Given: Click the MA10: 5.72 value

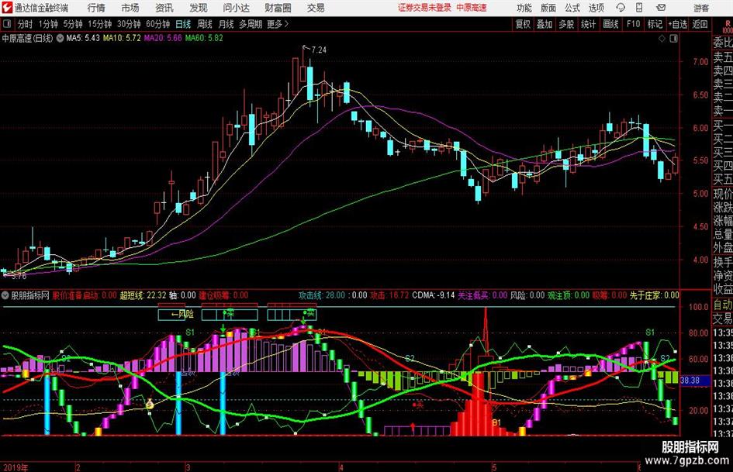Looking at the screenshot, I should click(x=122, y=38).
